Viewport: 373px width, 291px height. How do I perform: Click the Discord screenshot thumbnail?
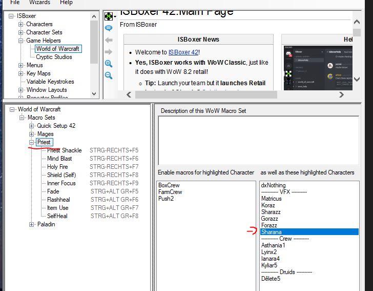pos(318,68)
